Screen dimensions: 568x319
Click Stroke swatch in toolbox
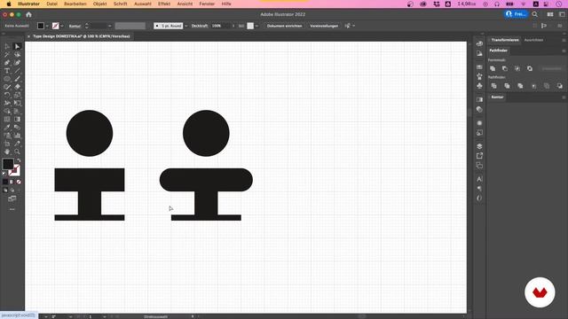coord(15,170)
